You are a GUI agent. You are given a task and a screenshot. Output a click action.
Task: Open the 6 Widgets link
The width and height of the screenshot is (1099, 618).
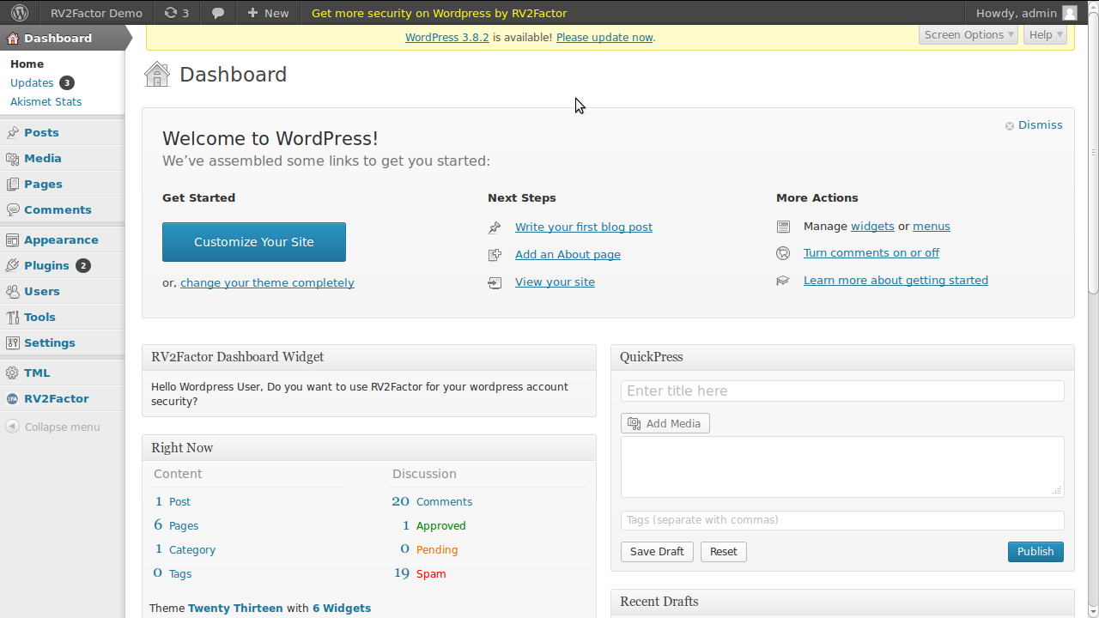(342, 608)
